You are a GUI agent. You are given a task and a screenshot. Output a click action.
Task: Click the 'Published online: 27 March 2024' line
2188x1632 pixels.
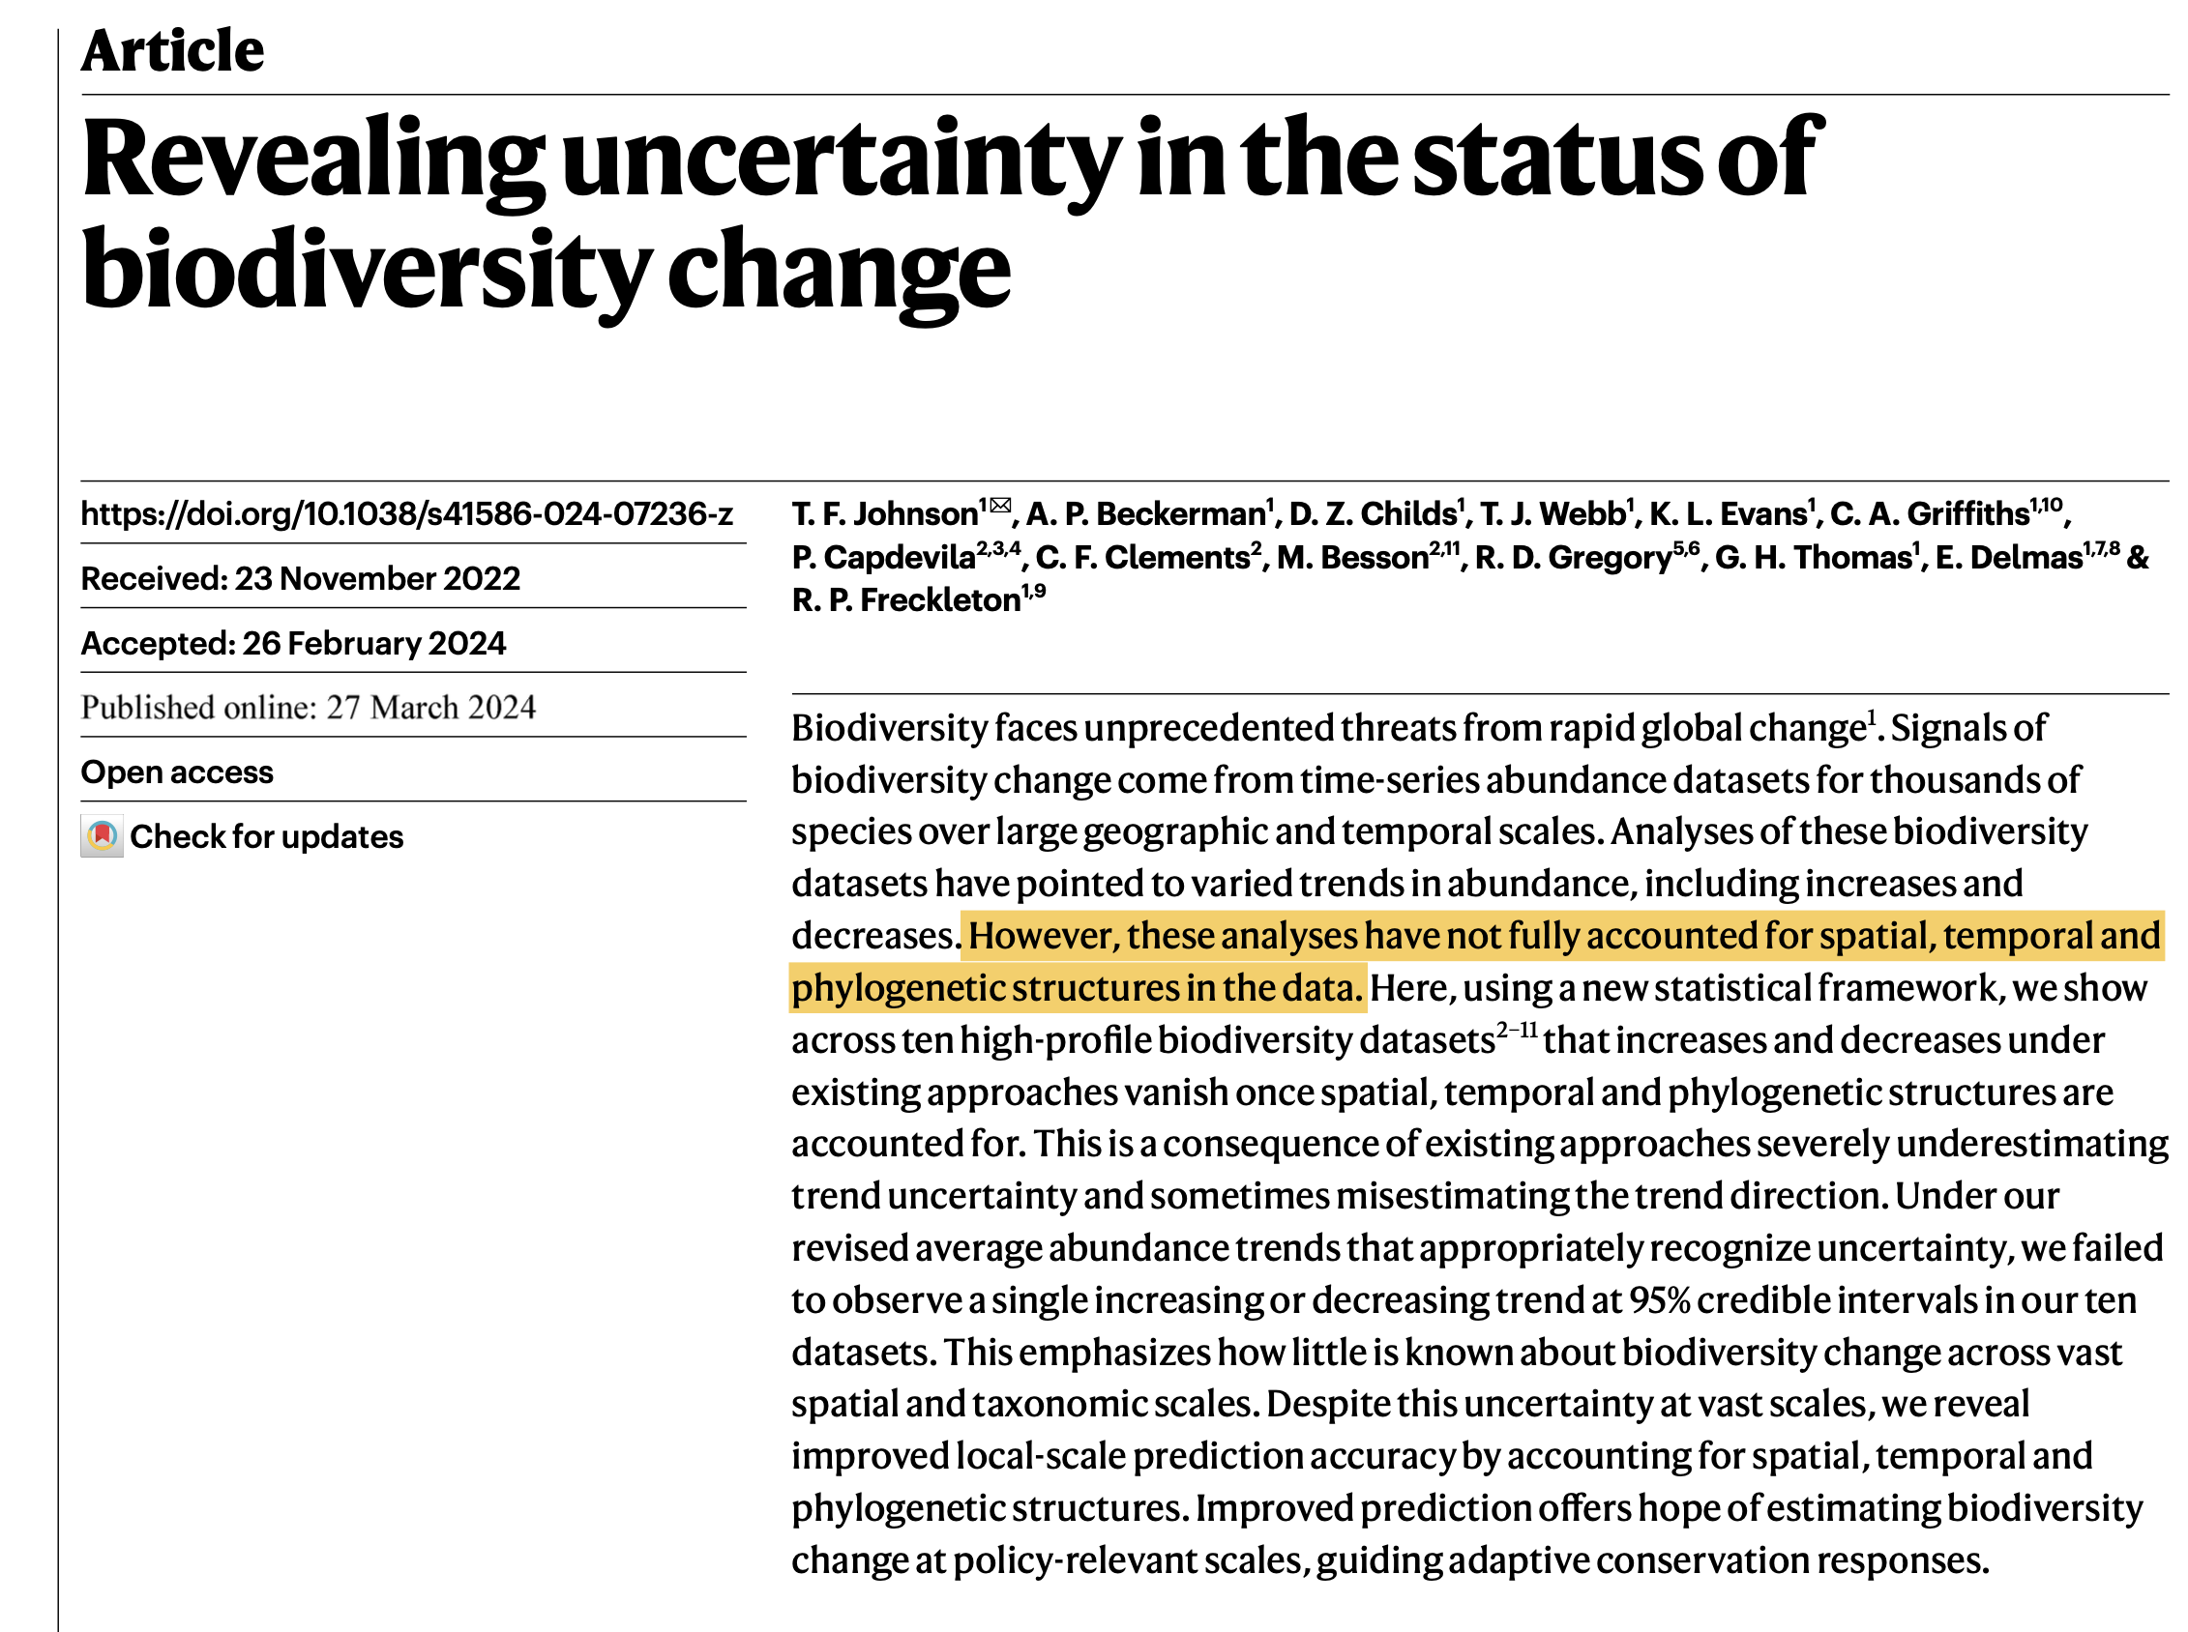(x=309, y=708)
